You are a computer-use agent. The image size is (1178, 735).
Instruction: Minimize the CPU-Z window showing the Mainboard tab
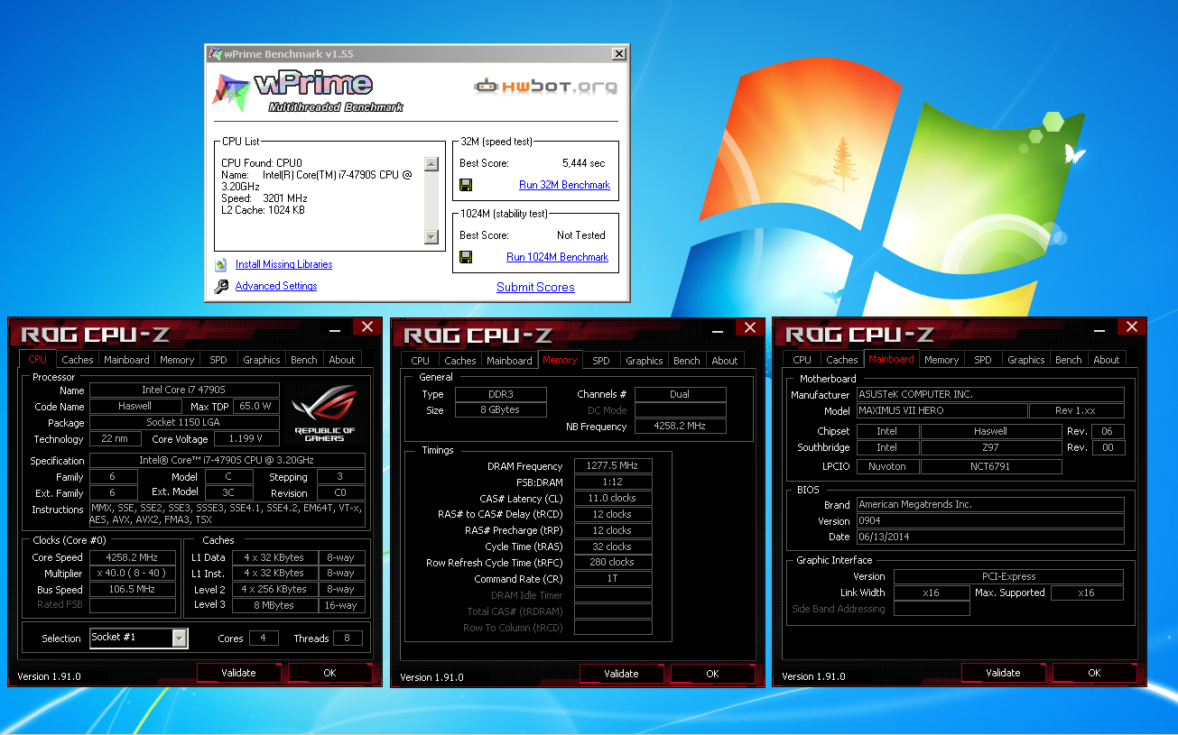1099,330
